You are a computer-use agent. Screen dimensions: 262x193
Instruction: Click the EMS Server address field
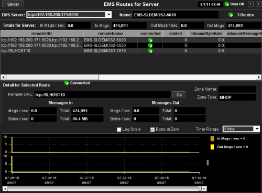coord(67,15)
